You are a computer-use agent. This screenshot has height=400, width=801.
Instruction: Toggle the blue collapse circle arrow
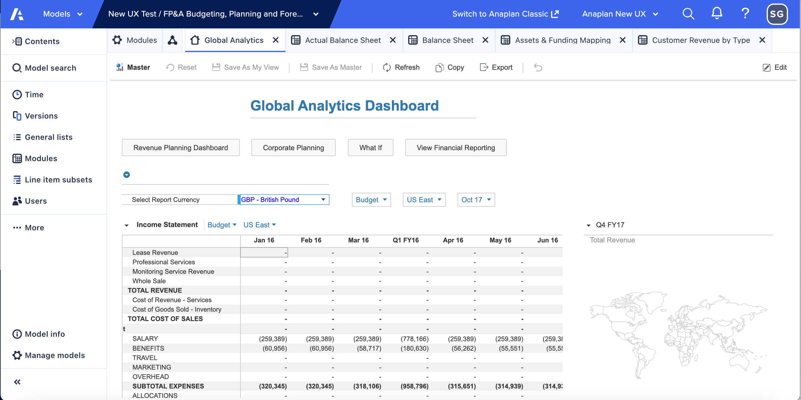[127, 175]
